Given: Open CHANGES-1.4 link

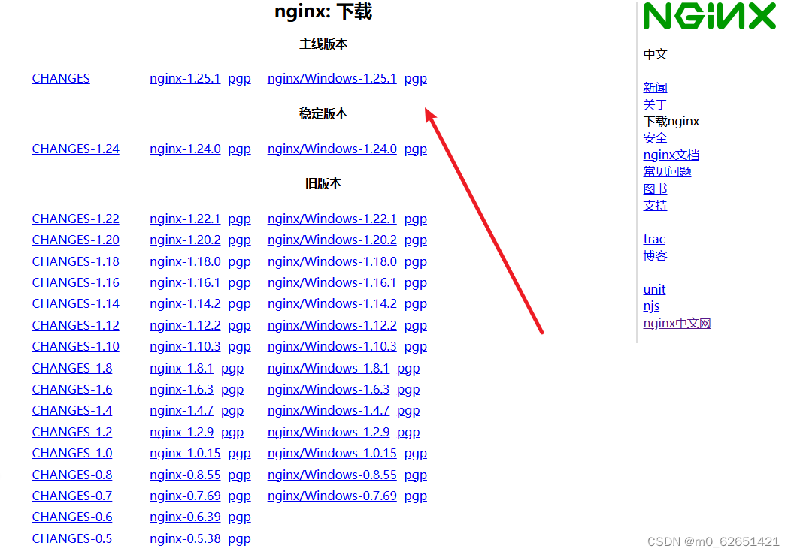Looking at the screenshot, I should coord(72,411).
